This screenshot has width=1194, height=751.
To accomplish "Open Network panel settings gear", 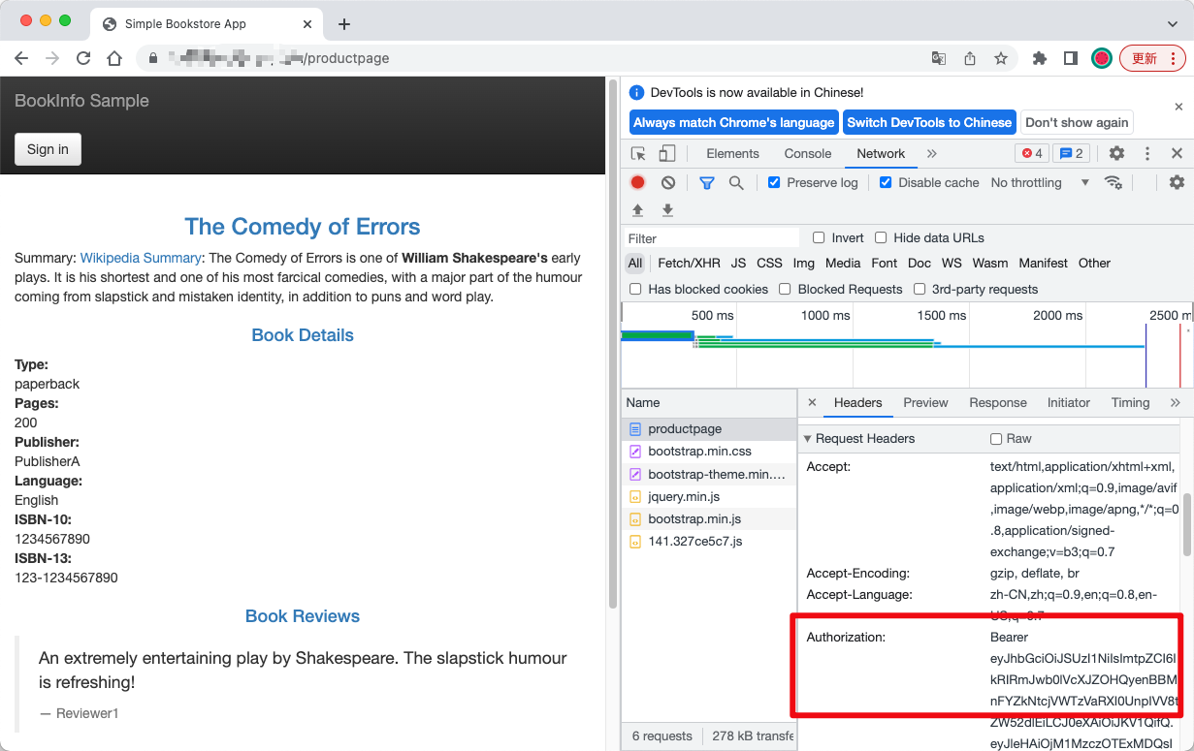I will [x=1177, y=182].
